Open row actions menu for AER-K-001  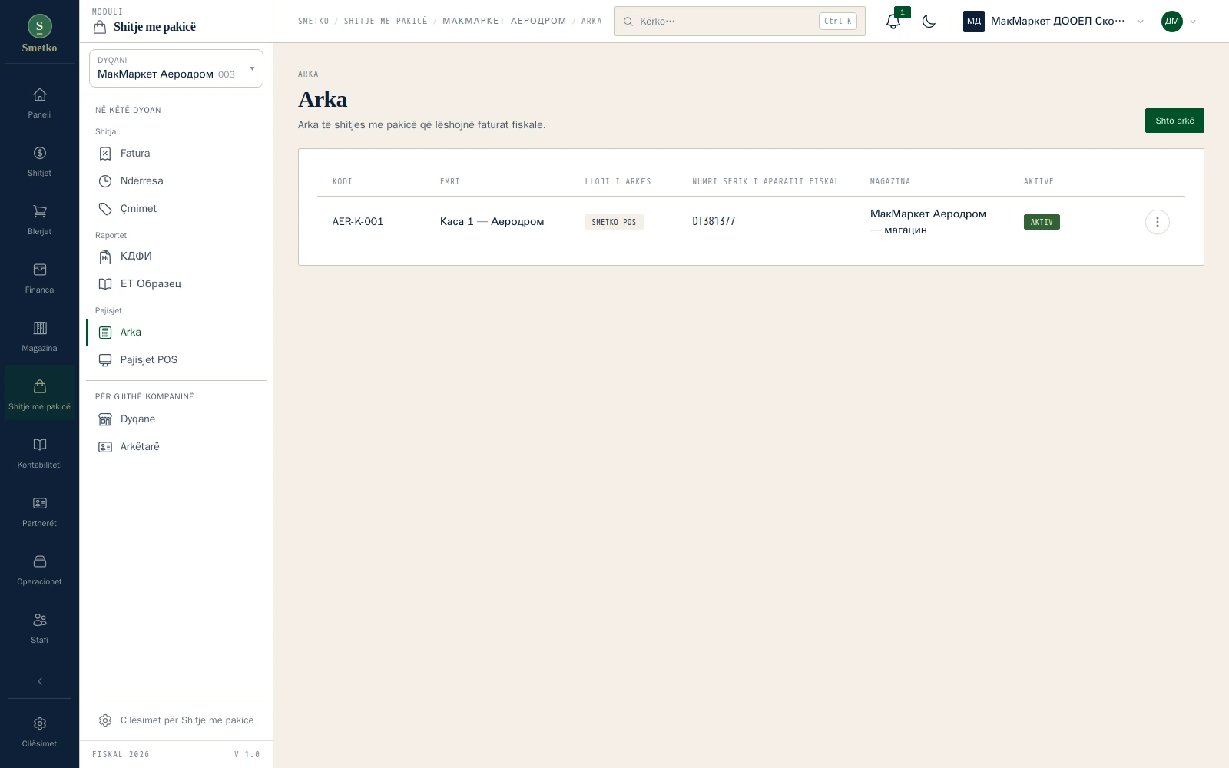(x=1157, y=222)
